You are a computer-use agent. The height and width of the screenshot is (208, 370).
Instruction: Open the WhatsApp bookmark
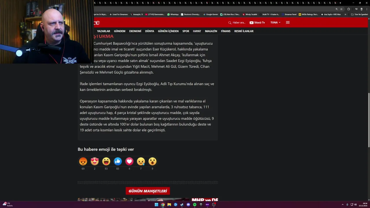coord(173,14)
